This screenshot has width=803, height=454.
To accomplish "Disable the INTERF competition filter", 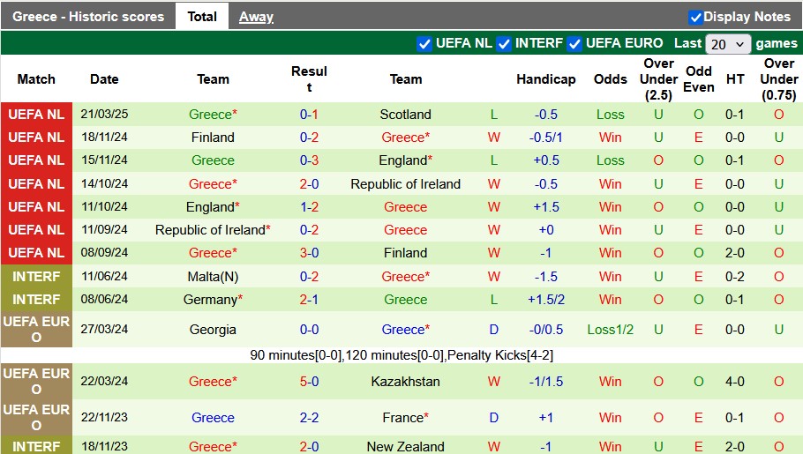I will tap(504, 43).
